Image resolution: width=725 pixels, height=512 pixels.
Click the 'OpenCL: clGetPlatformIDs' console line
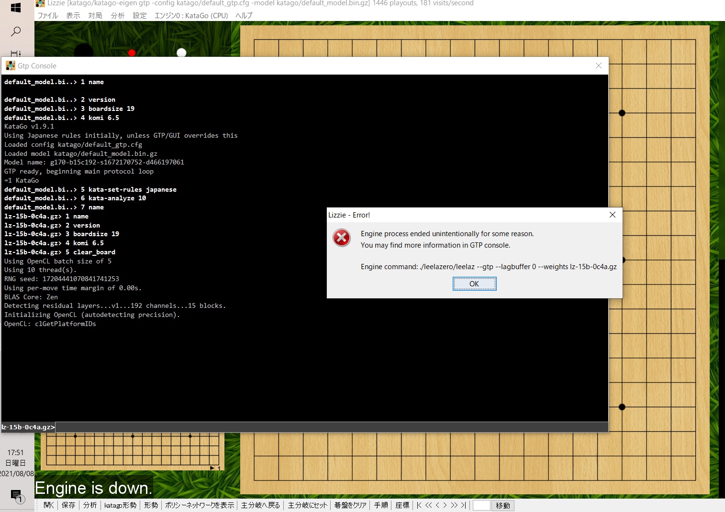pos(50,324)
